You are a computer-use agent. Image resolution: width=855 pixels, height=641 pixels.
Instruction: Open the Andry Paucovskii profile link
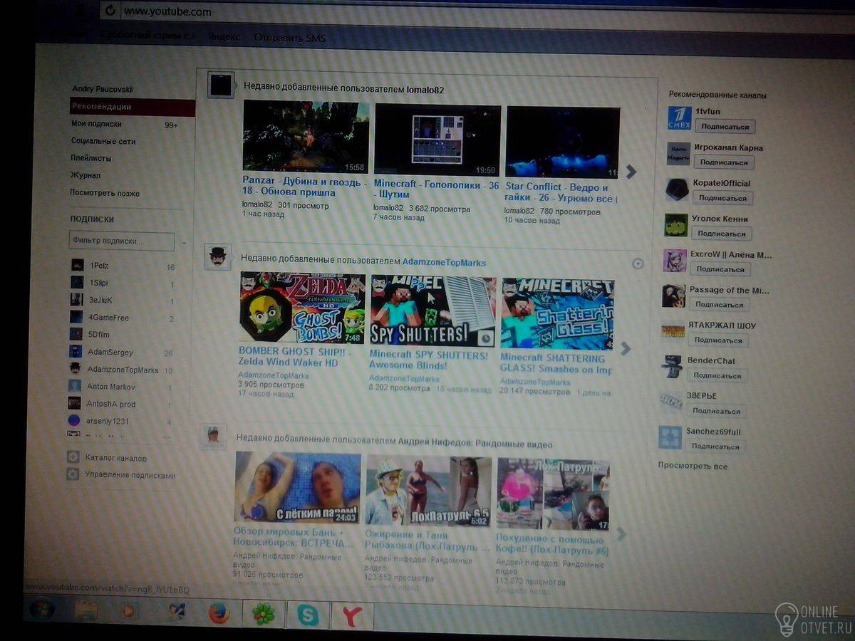coord(103,90)
